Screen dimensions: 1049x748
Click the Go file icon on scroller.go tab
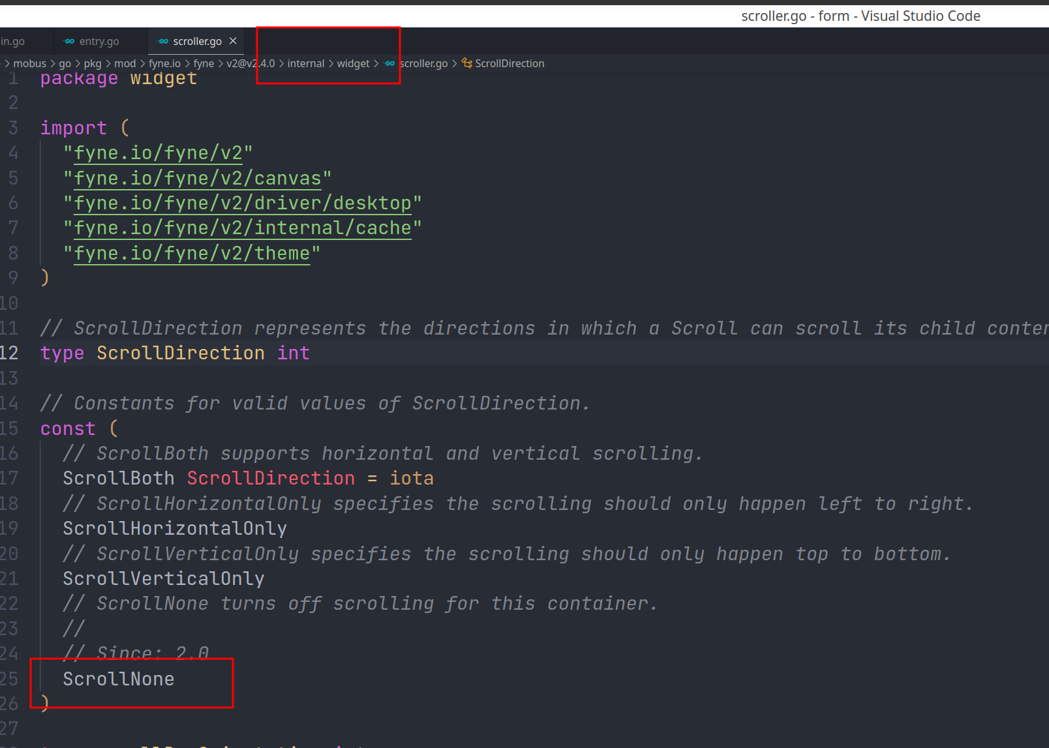(x=164, y=41)
